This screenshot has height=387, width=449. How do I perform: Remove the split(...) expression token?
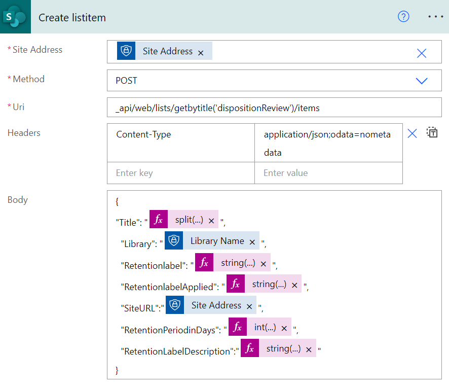pyautogui.click(x=211, y=221)
